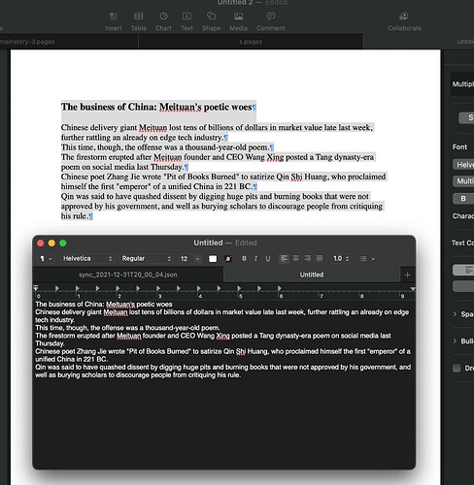Click 'tech industry.' line in TextEdit
This screenshot has width=474, height=485.
point(55,320)
